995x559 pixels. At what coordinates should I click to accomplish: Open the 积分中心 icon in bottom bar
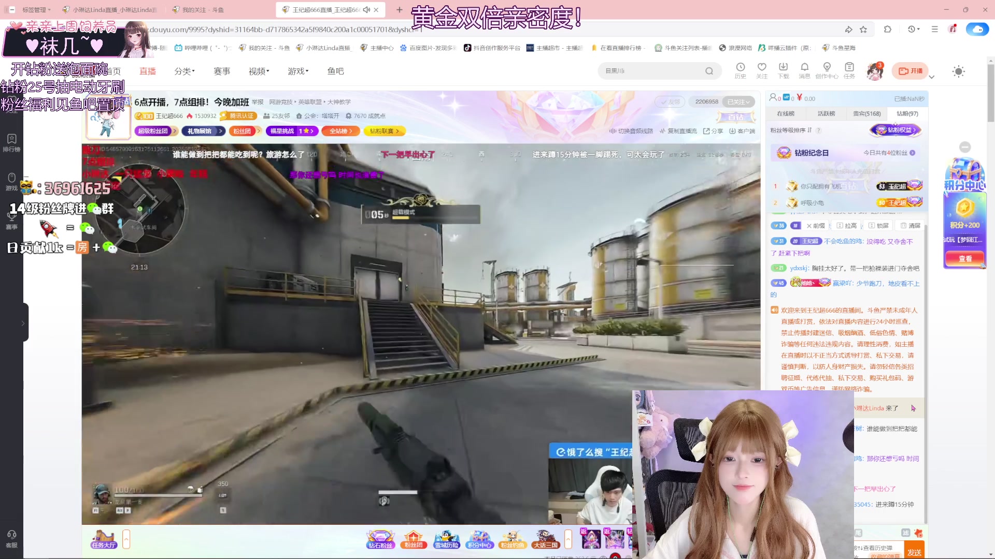tap(479, 539)
